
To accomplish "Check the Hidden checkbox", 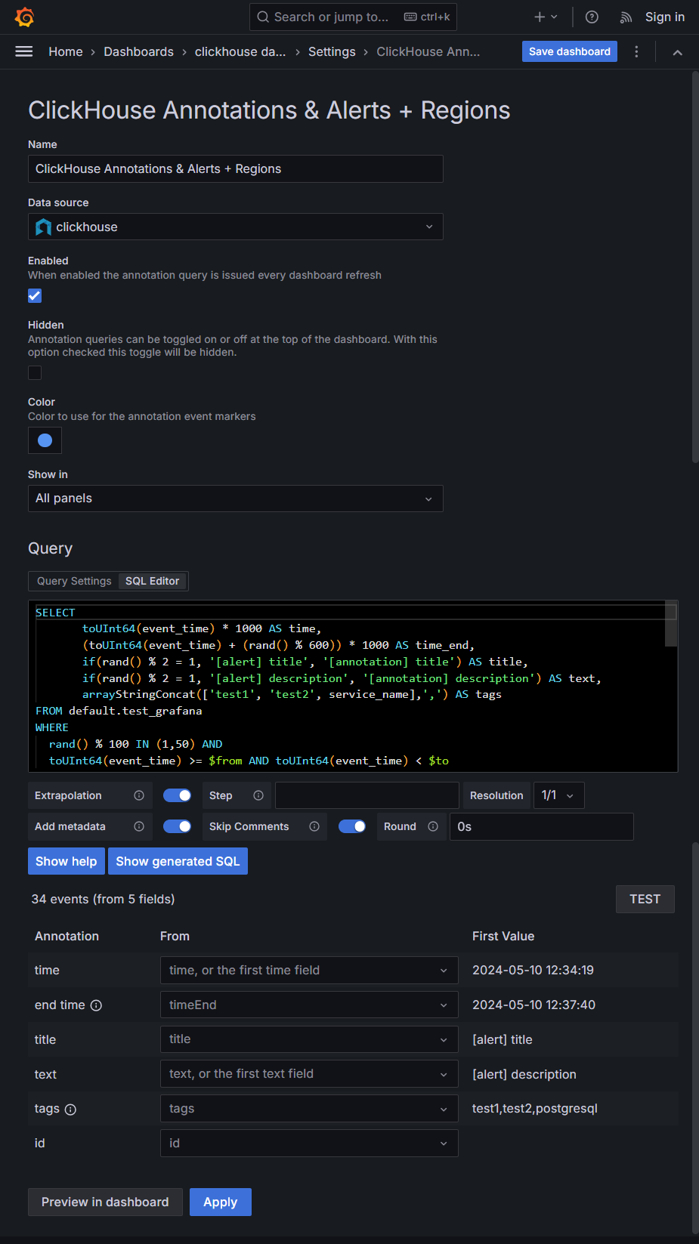I will [x=35, y=373].
